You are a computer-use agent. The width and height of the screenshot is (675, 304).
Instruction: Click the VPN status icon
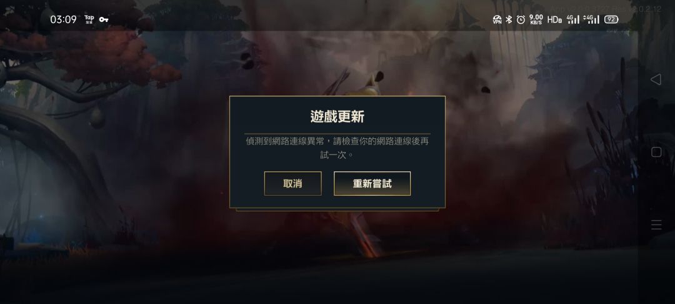tap(497, 19)
